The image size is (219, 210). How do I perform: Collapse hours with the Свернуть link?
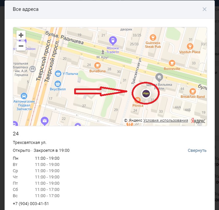197,151
